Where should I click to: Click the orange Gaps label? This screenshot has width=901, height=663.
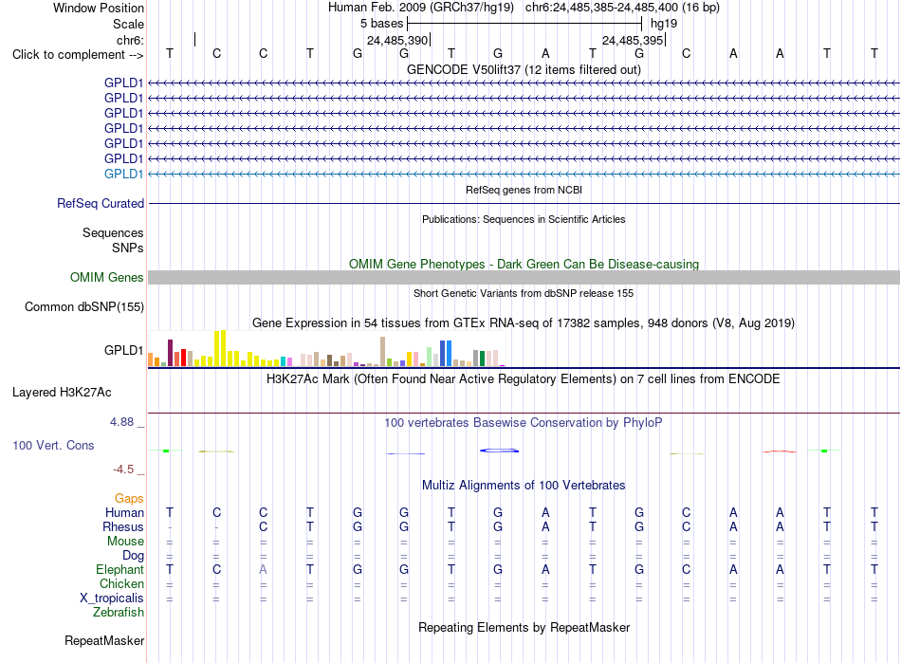point(129,499)
